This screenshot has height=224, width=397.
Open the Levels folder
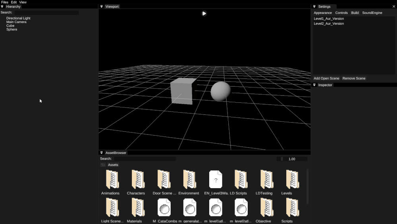[292, 180]
